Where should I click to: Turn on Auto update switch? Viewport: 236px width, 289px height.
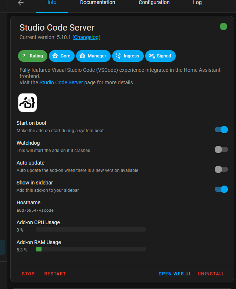coord(221,169)
